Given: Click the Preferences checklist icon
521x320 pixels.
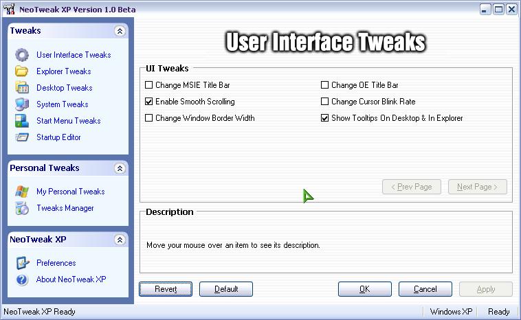Looking at the screenshot, I should click(23, 263).
